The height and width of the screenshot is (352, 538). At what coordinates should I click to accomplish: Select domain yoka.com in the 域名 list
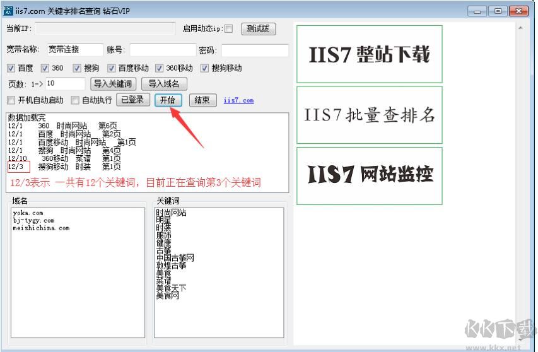click(28, 213)
